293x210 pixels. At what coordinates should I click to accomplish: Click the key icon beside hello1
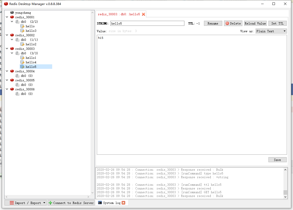[22, 58]
